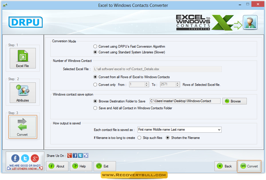Maximize the converter window

tap(248, 4)
